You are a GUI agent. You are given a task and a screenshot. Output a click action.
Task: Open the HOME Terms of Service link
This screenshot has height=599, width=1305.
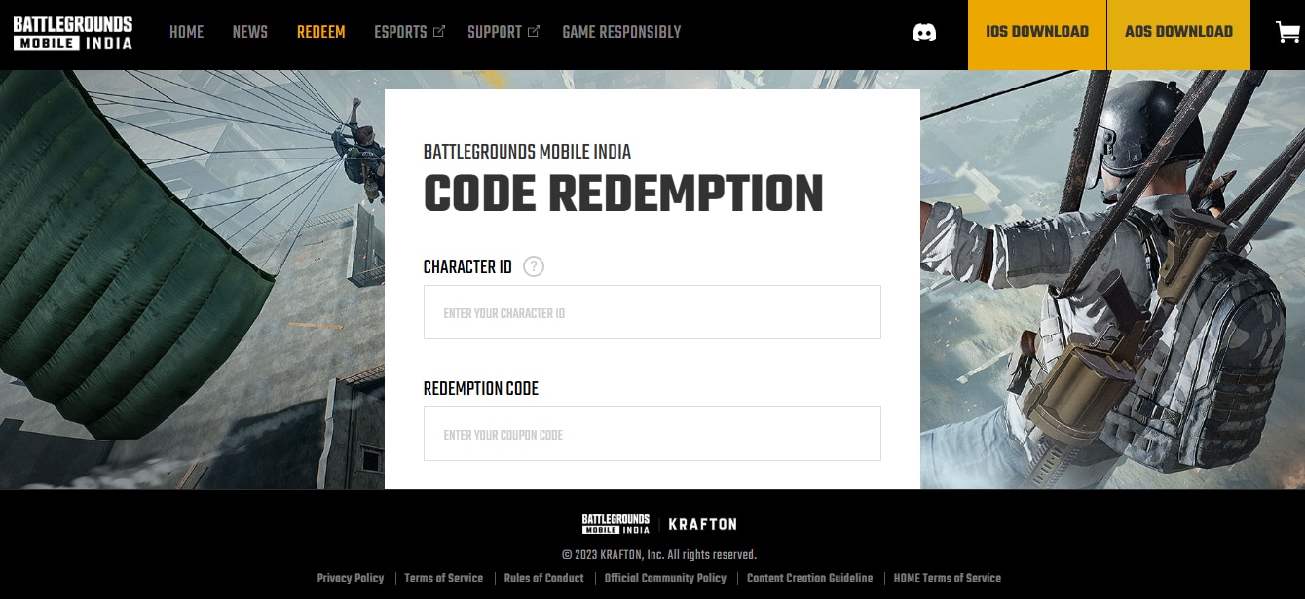[947, 578]
